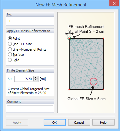Click green refinement point circle in diagram
Image resolution: width=120 pixels, height=131 pixels.
tap(69, 39)
